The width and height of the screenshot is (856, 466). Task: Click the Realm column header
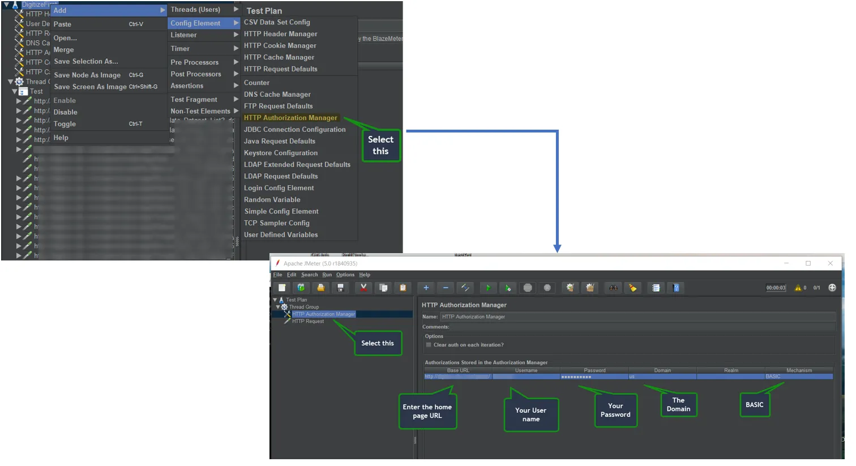[731, 370]
